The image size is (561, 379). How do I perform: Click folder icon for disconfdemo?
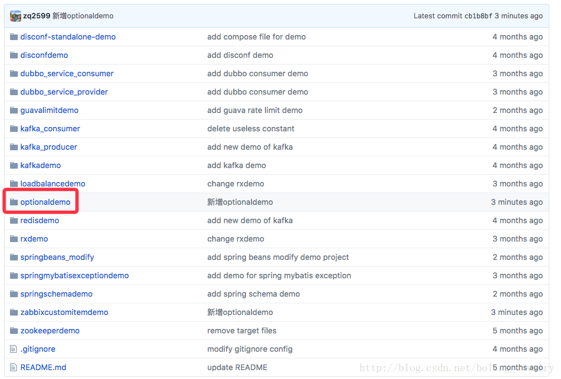click(14, 55)
